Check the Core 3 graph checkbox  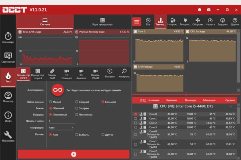pos(136,127)
